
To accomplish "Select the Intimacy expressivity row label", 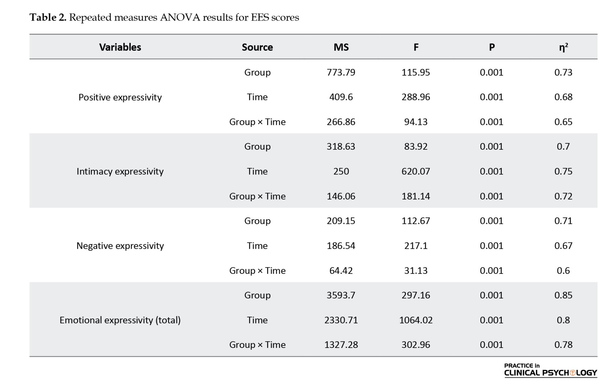I will coord(120,171).
